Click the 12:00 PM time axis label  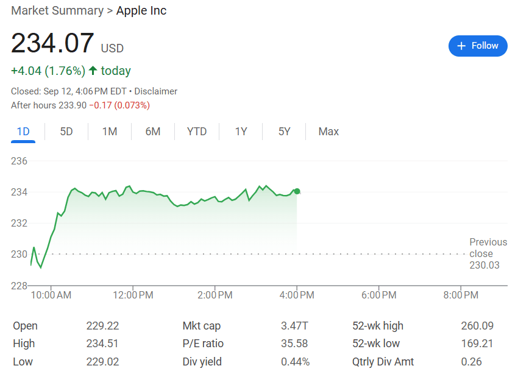pyautogui.click(x=133, y=295)
